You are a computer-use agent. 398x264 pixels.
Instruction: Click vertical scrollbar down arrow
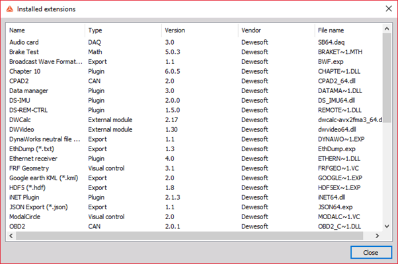(x=387, y=226)
